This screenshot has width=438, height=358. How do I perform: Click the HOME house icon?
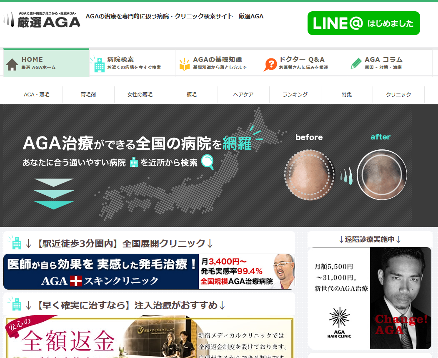coord(12,64)
